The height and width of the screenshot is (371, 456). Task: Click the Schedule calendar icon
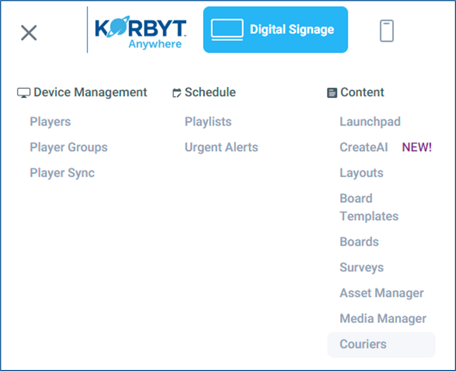point(176,93)
